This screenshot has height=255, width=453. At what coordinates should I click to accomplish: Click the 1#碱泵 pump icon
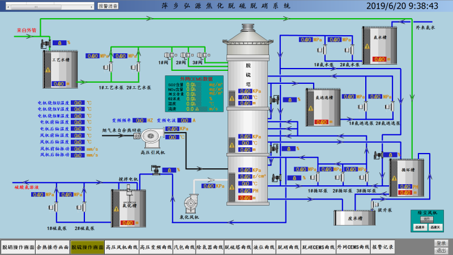[55, 207]
